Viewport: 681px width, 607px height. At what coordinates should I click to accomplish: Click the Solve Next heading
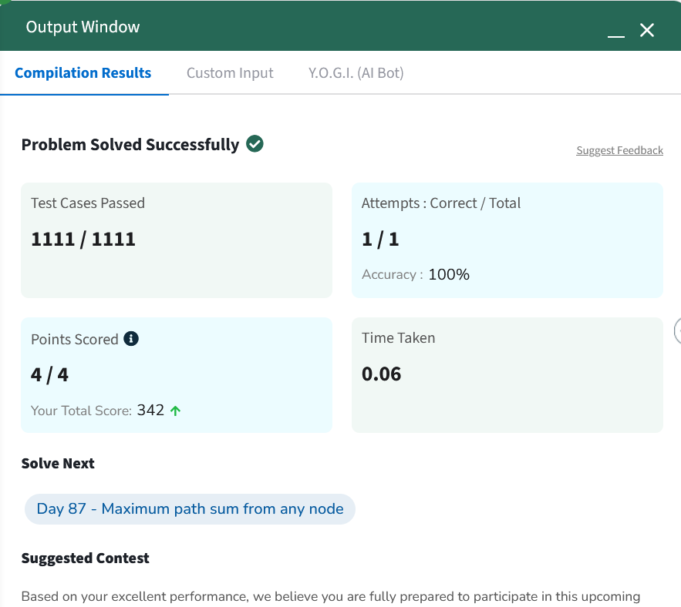pyautogui.click(x=58, y=463)
